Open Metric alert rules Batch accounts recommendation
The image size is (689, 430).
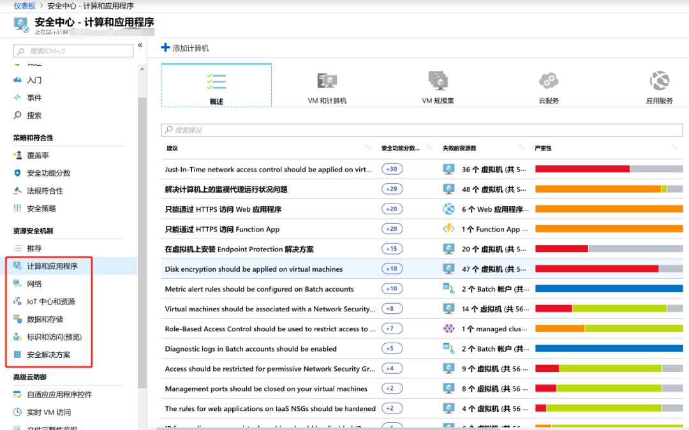tap(259, 289)
